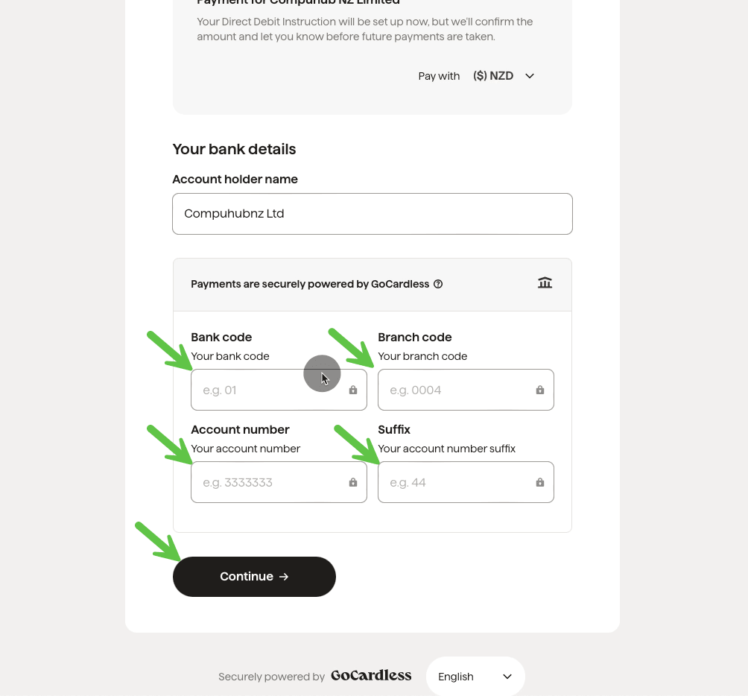
Task: Click the Pay with label
Action: click(x=439, y=76)
